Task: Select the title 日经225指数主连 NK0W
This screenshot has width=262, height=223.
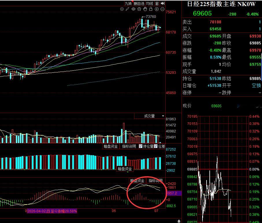Action: [221, 4]
